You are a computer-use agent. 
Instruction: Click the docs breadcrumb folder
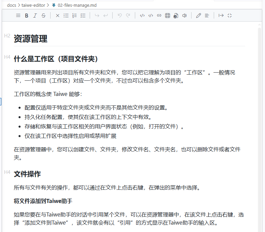[11, 5]
